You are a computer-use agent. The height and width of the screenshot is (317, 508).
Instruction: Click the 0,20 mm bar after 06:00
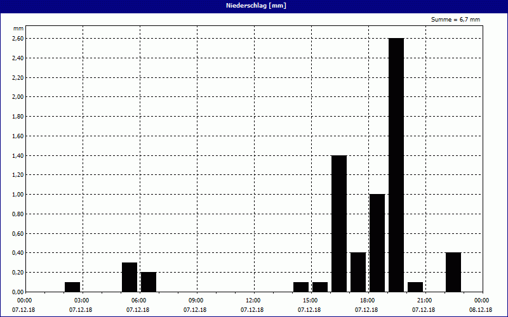pos(149,281)
